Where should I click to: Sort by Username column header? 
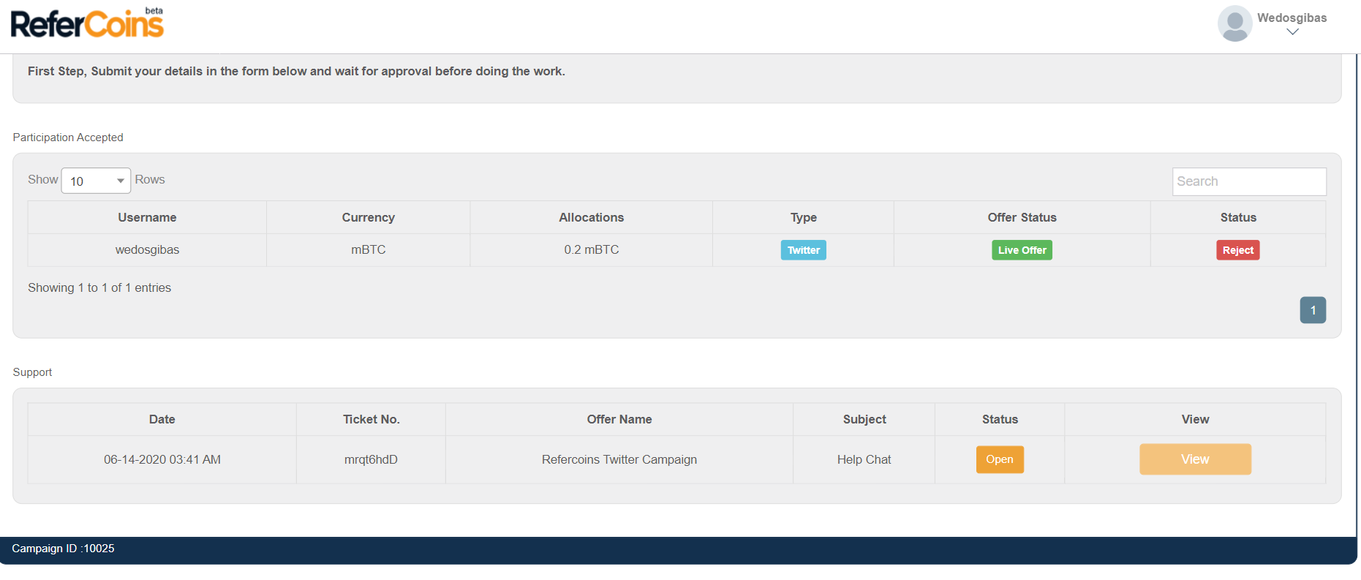(x=147, y=217)
